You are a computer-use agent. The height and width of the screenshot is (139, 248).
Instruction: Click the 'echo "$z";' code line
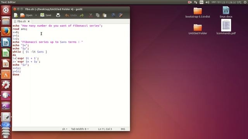pos(21,65)
